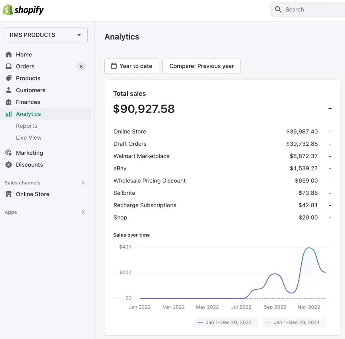Select Analytics in the sidebar
Viewport: 345px width, 339px height.
45,114
